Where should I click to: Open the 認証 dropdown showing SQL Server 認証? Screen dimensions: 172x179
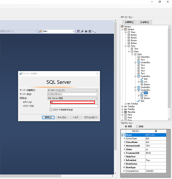(x=97, y=98)
